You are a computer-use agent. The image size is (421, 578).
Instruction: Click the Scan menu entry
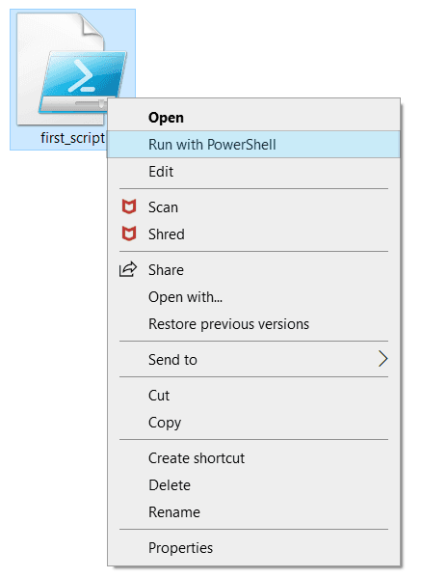(x=253, y=207)
